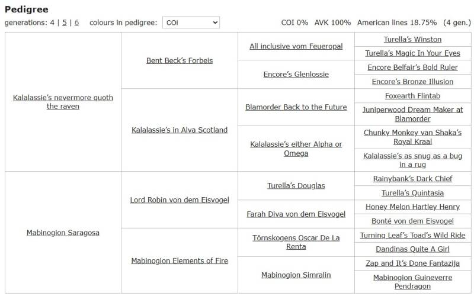Click Blamorder Back to the Future
This screenshot has width=474, height=296.
click(x=296, y=107)
